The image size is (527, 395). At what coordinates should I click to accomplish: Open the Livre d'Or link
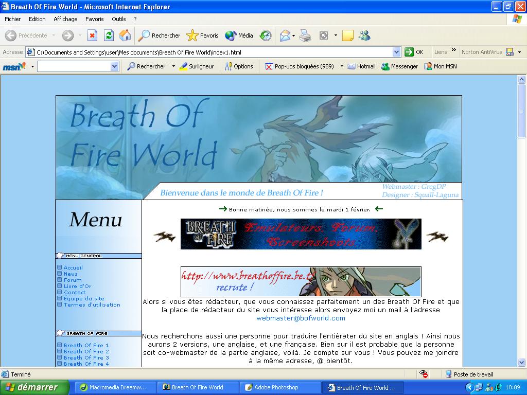(78, 286)
